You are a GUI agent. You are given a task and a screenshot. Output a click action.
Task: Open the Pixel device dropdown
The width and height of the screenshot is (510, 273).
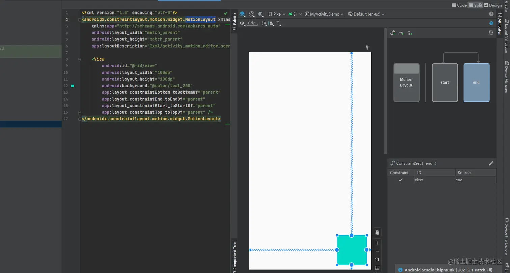click(x=277, y=14)
